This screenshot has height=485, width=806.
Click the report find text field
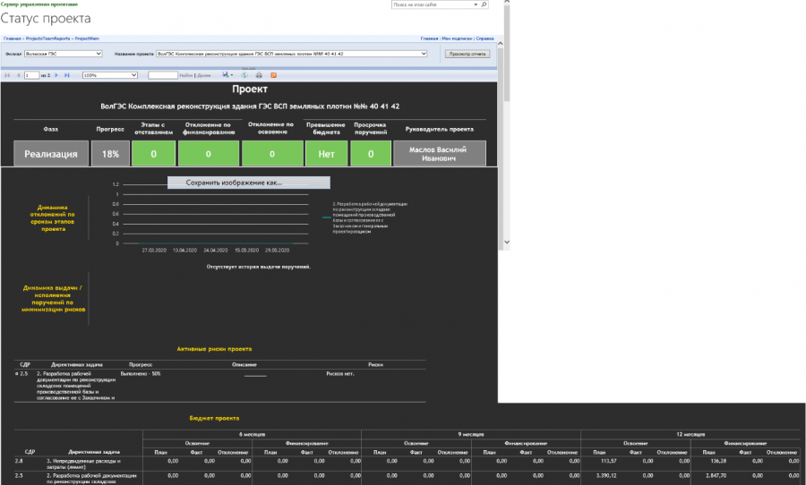point(163,75)
